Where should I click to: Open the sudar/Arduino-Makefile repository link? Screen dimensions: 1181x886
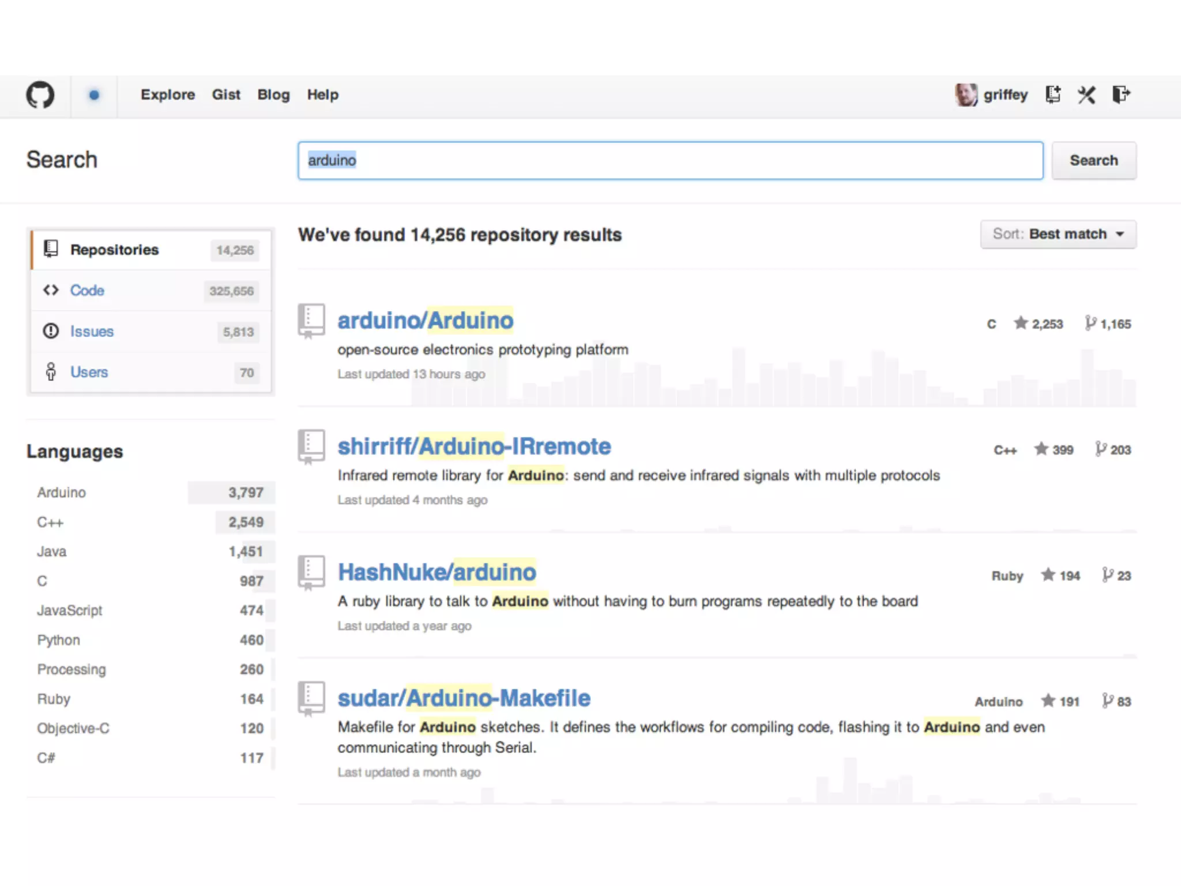pyautogui.click(x=464, y=698)
